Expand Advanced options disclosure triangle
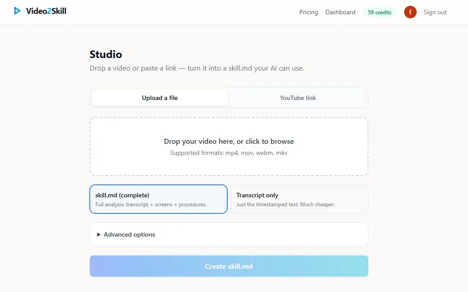This screenshot has width=468, height=292. pos(99,234)
